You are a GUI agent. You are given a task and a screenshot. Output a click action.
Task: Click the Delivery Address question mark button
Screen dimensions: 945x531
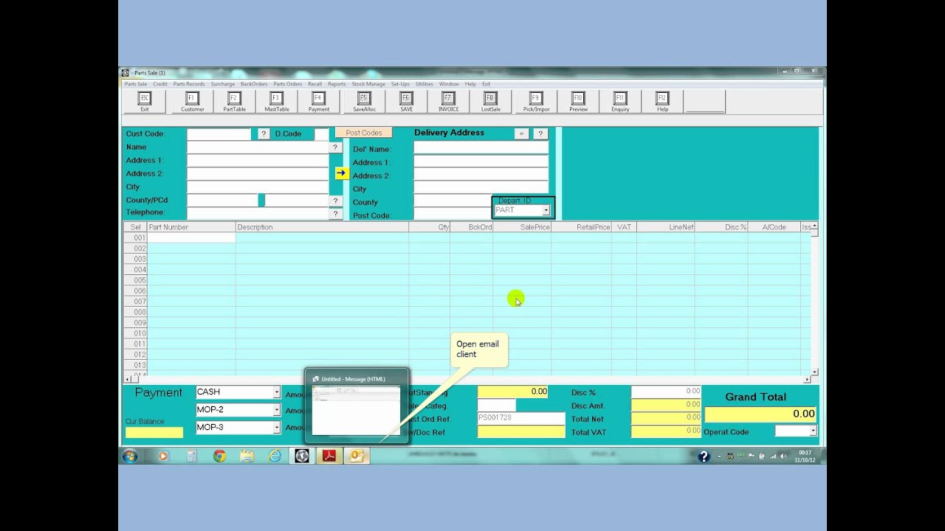(540, 133)
